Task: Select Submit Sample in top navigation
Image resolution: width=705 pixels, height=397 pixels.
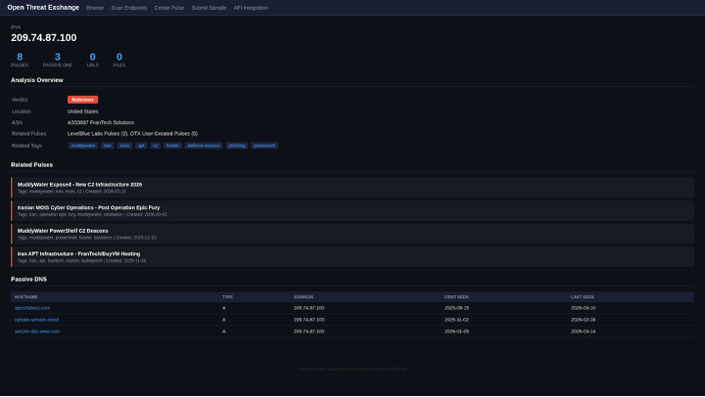Action: [x=210, y=7]
